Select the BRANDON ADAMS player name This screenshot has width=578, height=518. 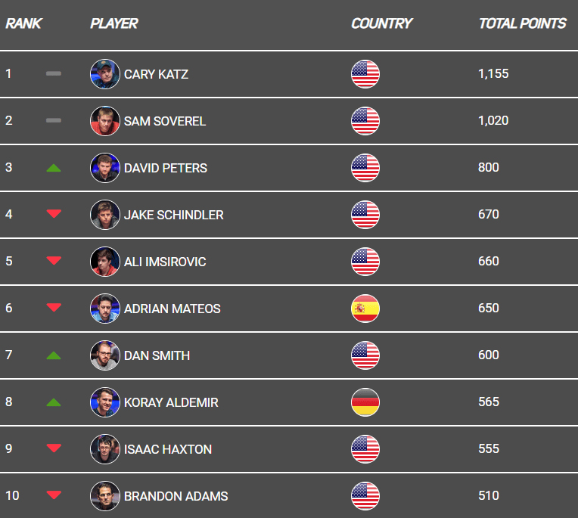click(x=176, y=496)
